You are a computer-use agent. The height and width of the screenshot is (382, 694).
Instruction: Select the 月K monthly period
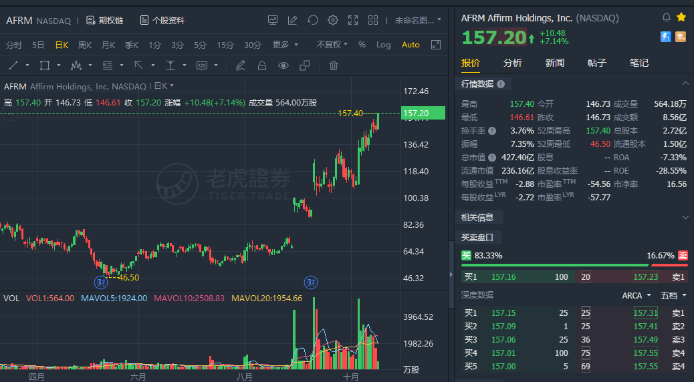[108, 45]
